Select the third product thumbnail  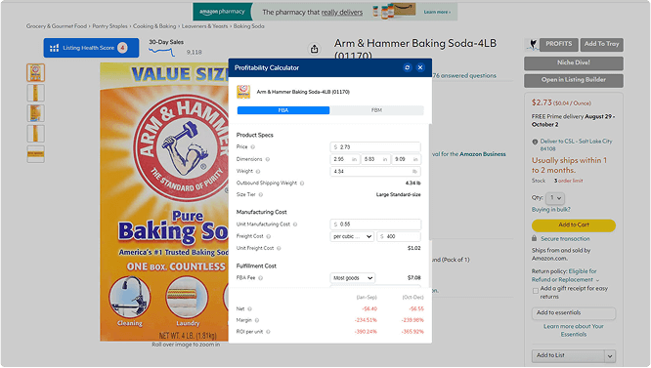point(36,113)
